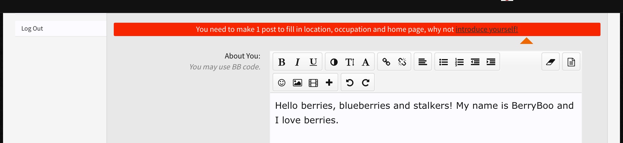623x143 pixels.
Task: Insert an image into the editor
Action: [x=298, y=82]
